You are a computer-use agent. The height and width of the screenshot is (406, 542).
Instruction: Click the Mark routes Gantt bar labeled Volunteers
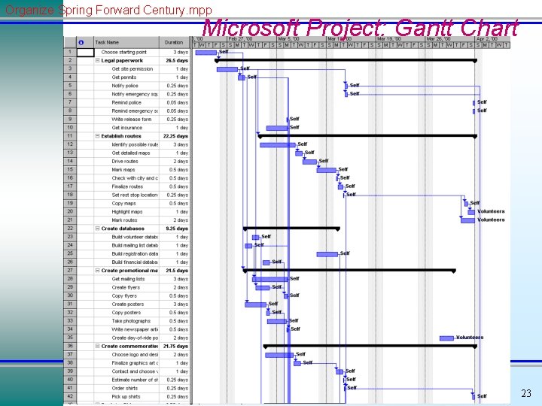(x=467, y=220)
